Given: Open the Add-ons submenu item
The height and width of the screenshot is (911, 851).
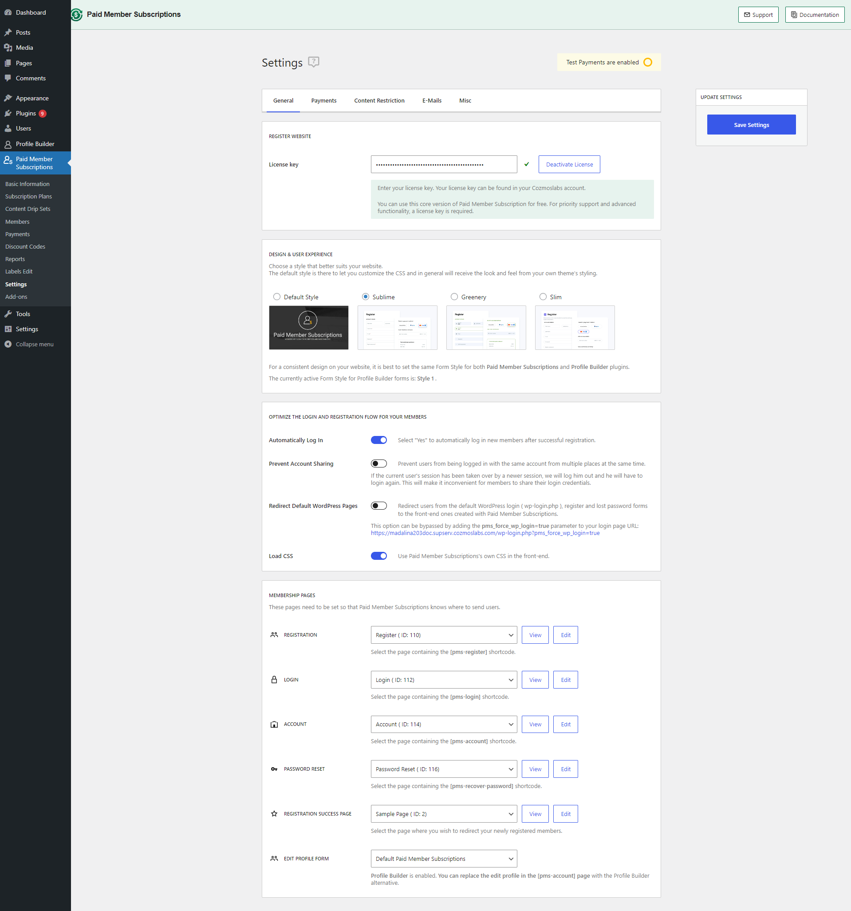Looking at the screenshot, I should [16, 297].
